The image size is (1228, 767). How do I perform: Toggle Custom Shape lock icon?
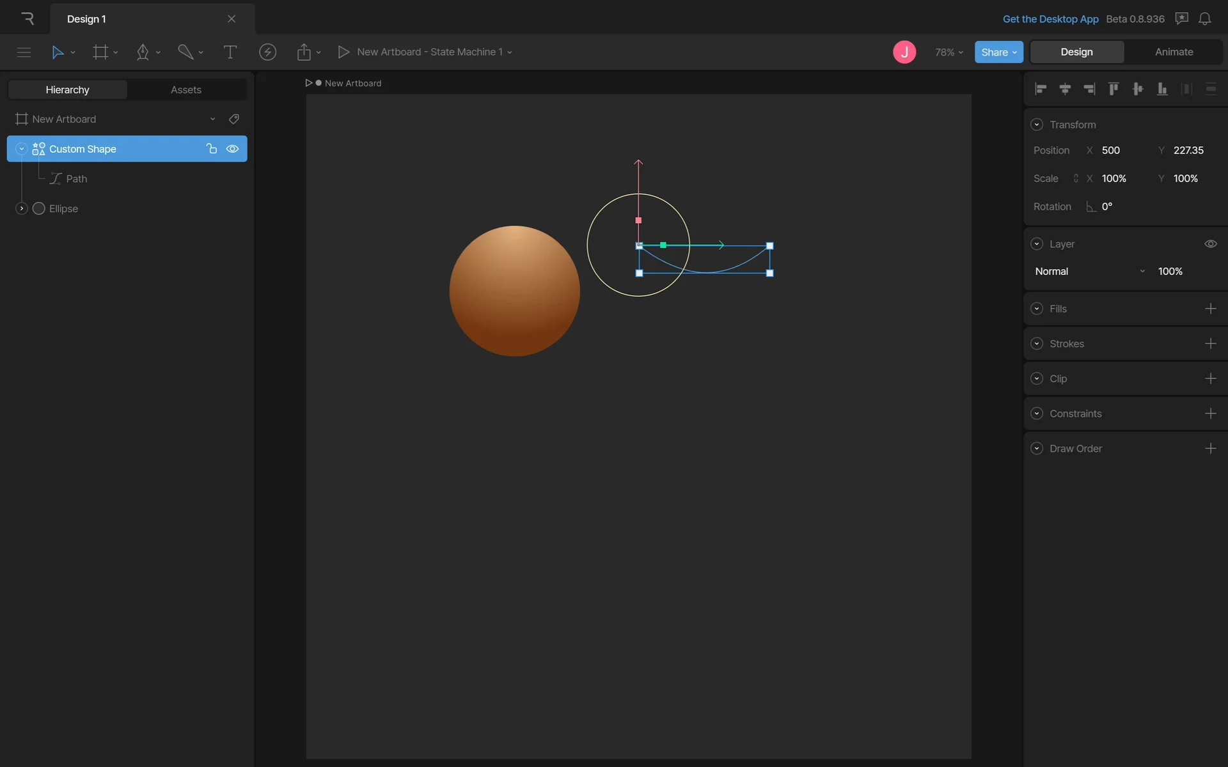[211, 149]
